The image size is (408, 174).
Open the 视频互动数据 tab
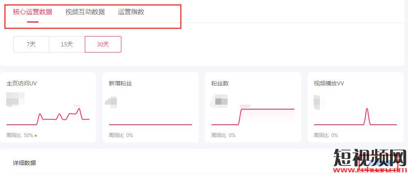(x=85, y=12)
